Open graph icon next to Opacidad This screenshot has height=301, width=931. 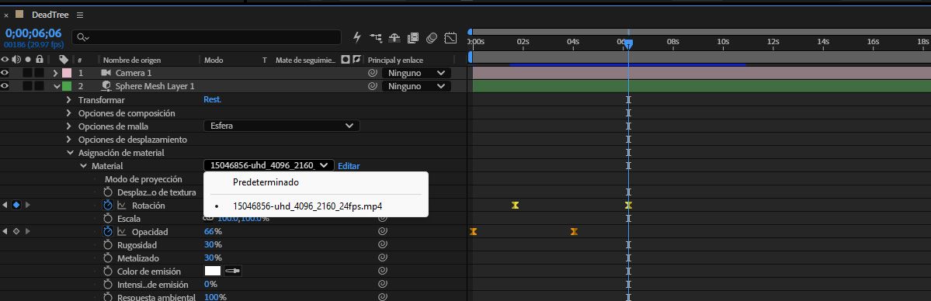point(122,231)
